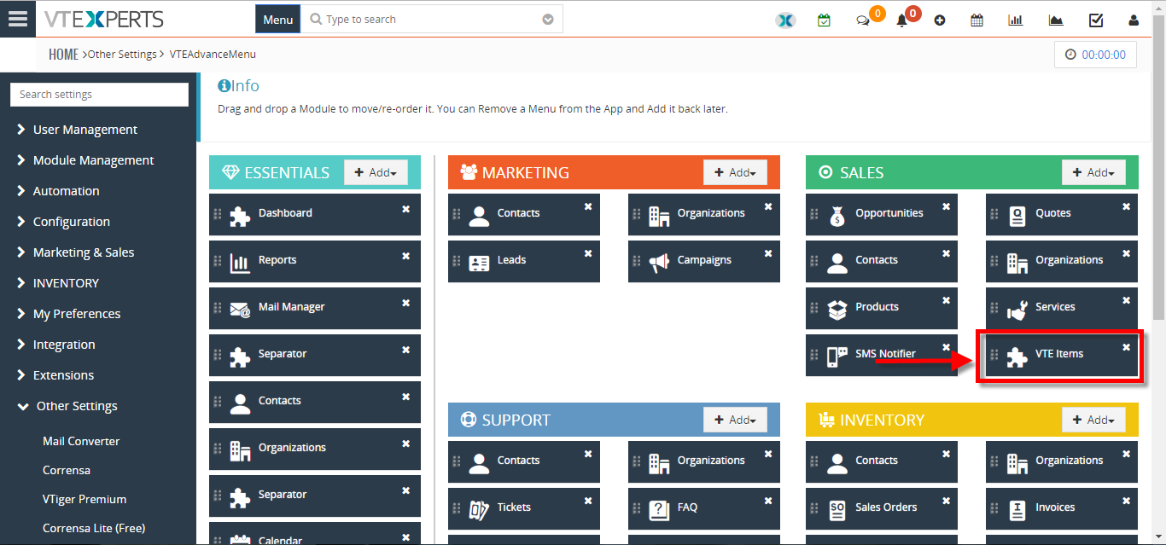The width and height of the screenshot is (1166, 545).
Task: Open the bar chart reports icon
Action: coord(1016,20)
